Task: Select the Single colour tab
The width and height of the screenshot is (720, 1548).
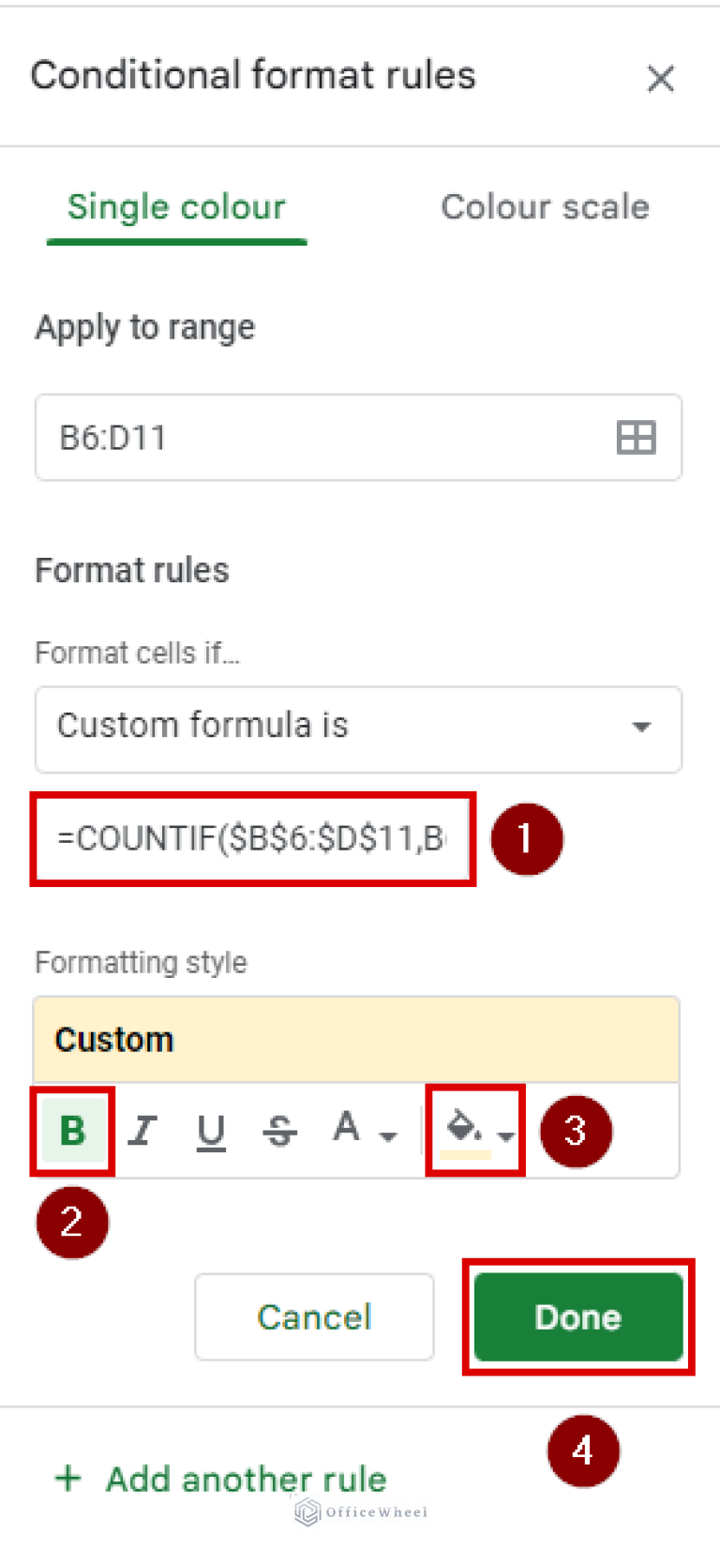Action: click(176, 206)
